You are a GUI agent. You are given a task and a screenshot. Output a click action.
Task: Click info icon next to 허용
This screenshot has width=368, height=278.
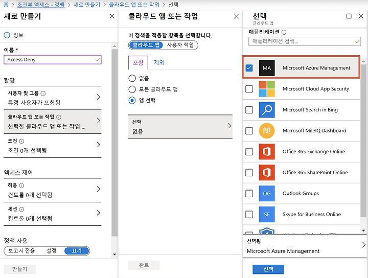(21, 186)
